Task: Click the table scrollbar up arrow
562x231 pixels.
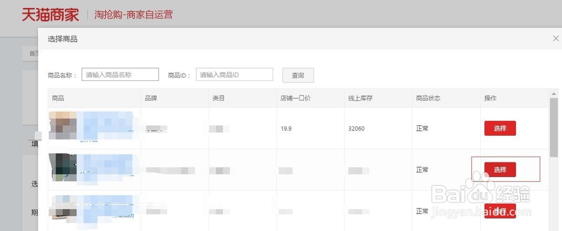Action: [554, 94]
